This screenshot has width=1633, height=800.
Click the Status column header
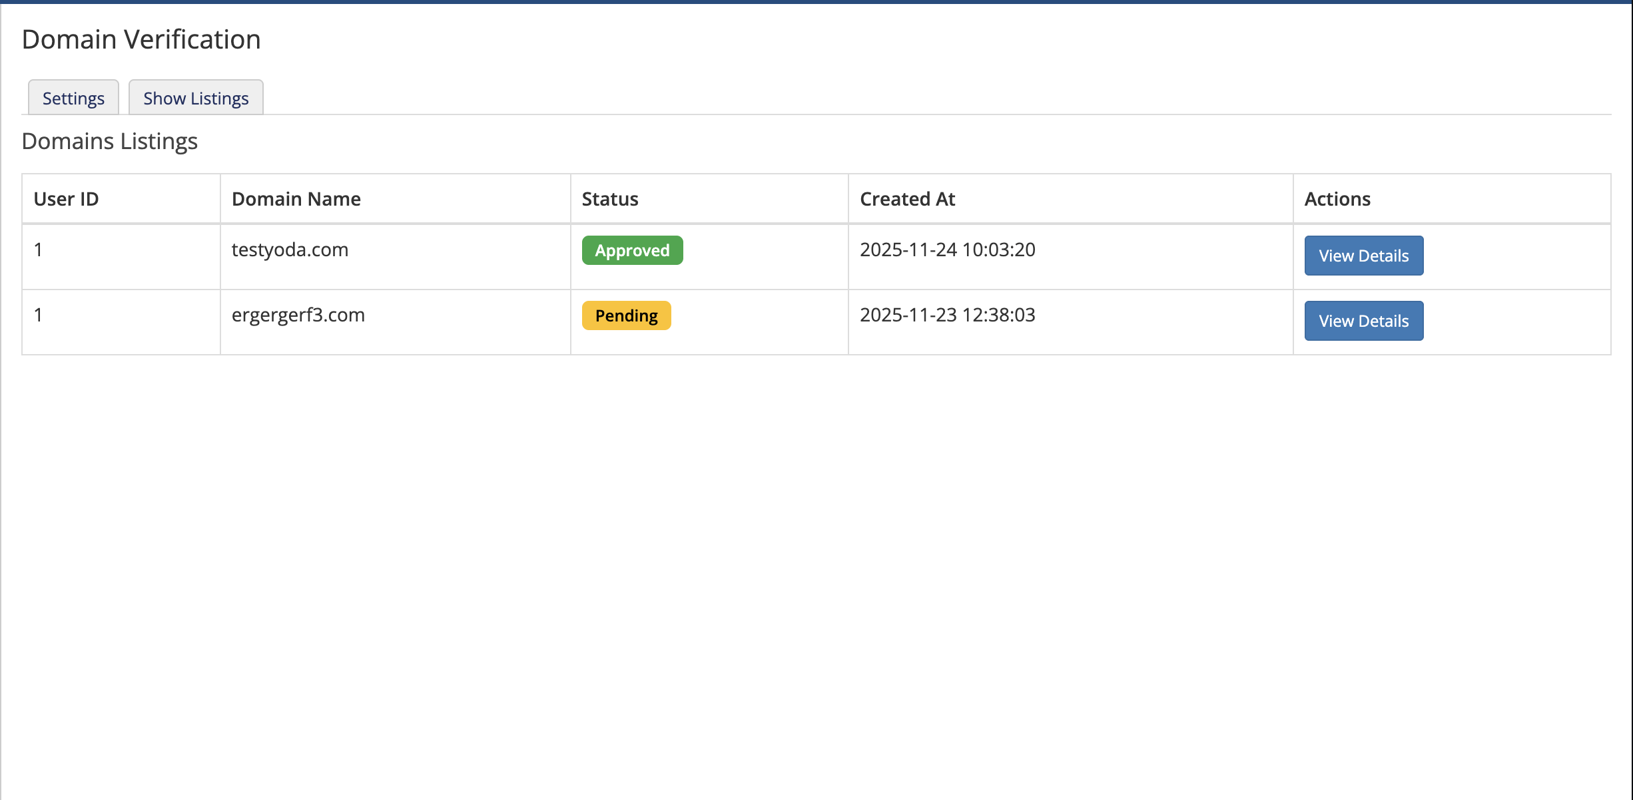pyautogui.click(x=609, y=199)
